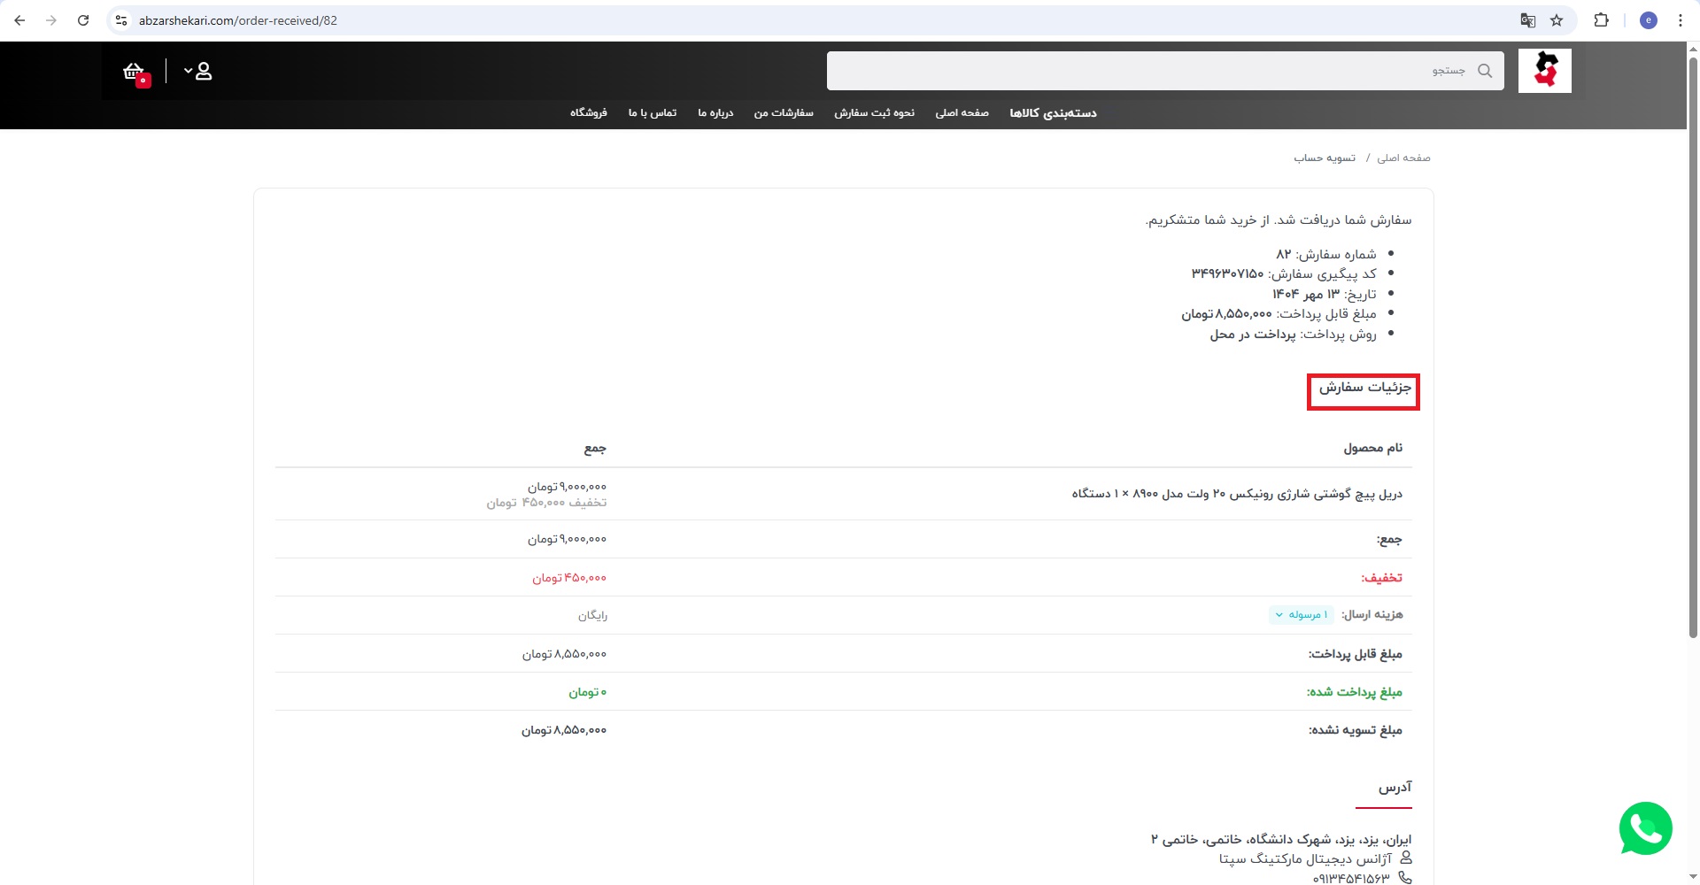The height and width of the screenshot is (885, 1700).
Task: Open the WhatsApp chat button
Action: (1645, 828)
